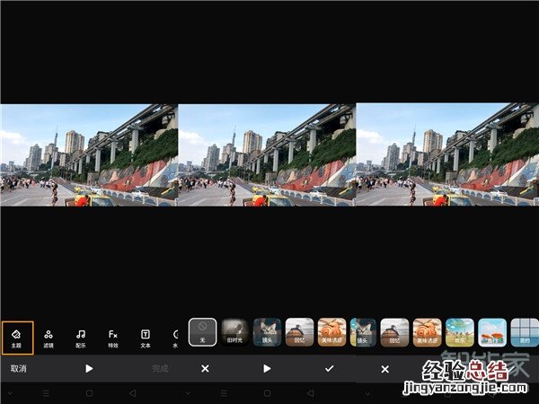Confirm theme with the checkmark icon
The image size is (539, 404).
click(330, 369)
